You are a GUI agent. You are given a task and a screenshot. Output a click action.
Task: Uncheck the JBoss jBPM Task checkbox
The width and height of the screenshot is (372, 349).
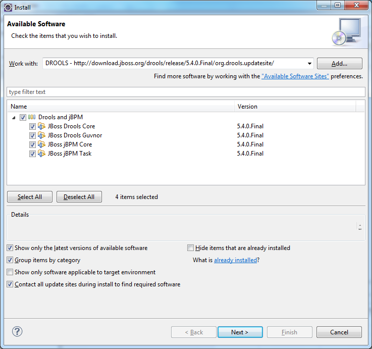coord(32,154)
